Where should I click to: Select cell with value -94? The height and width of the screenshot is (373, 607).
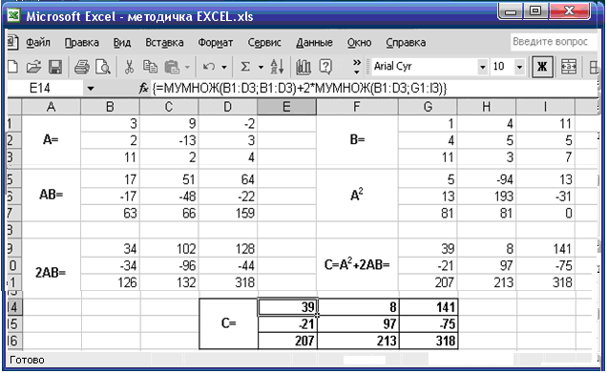click(x=486, y=179)
